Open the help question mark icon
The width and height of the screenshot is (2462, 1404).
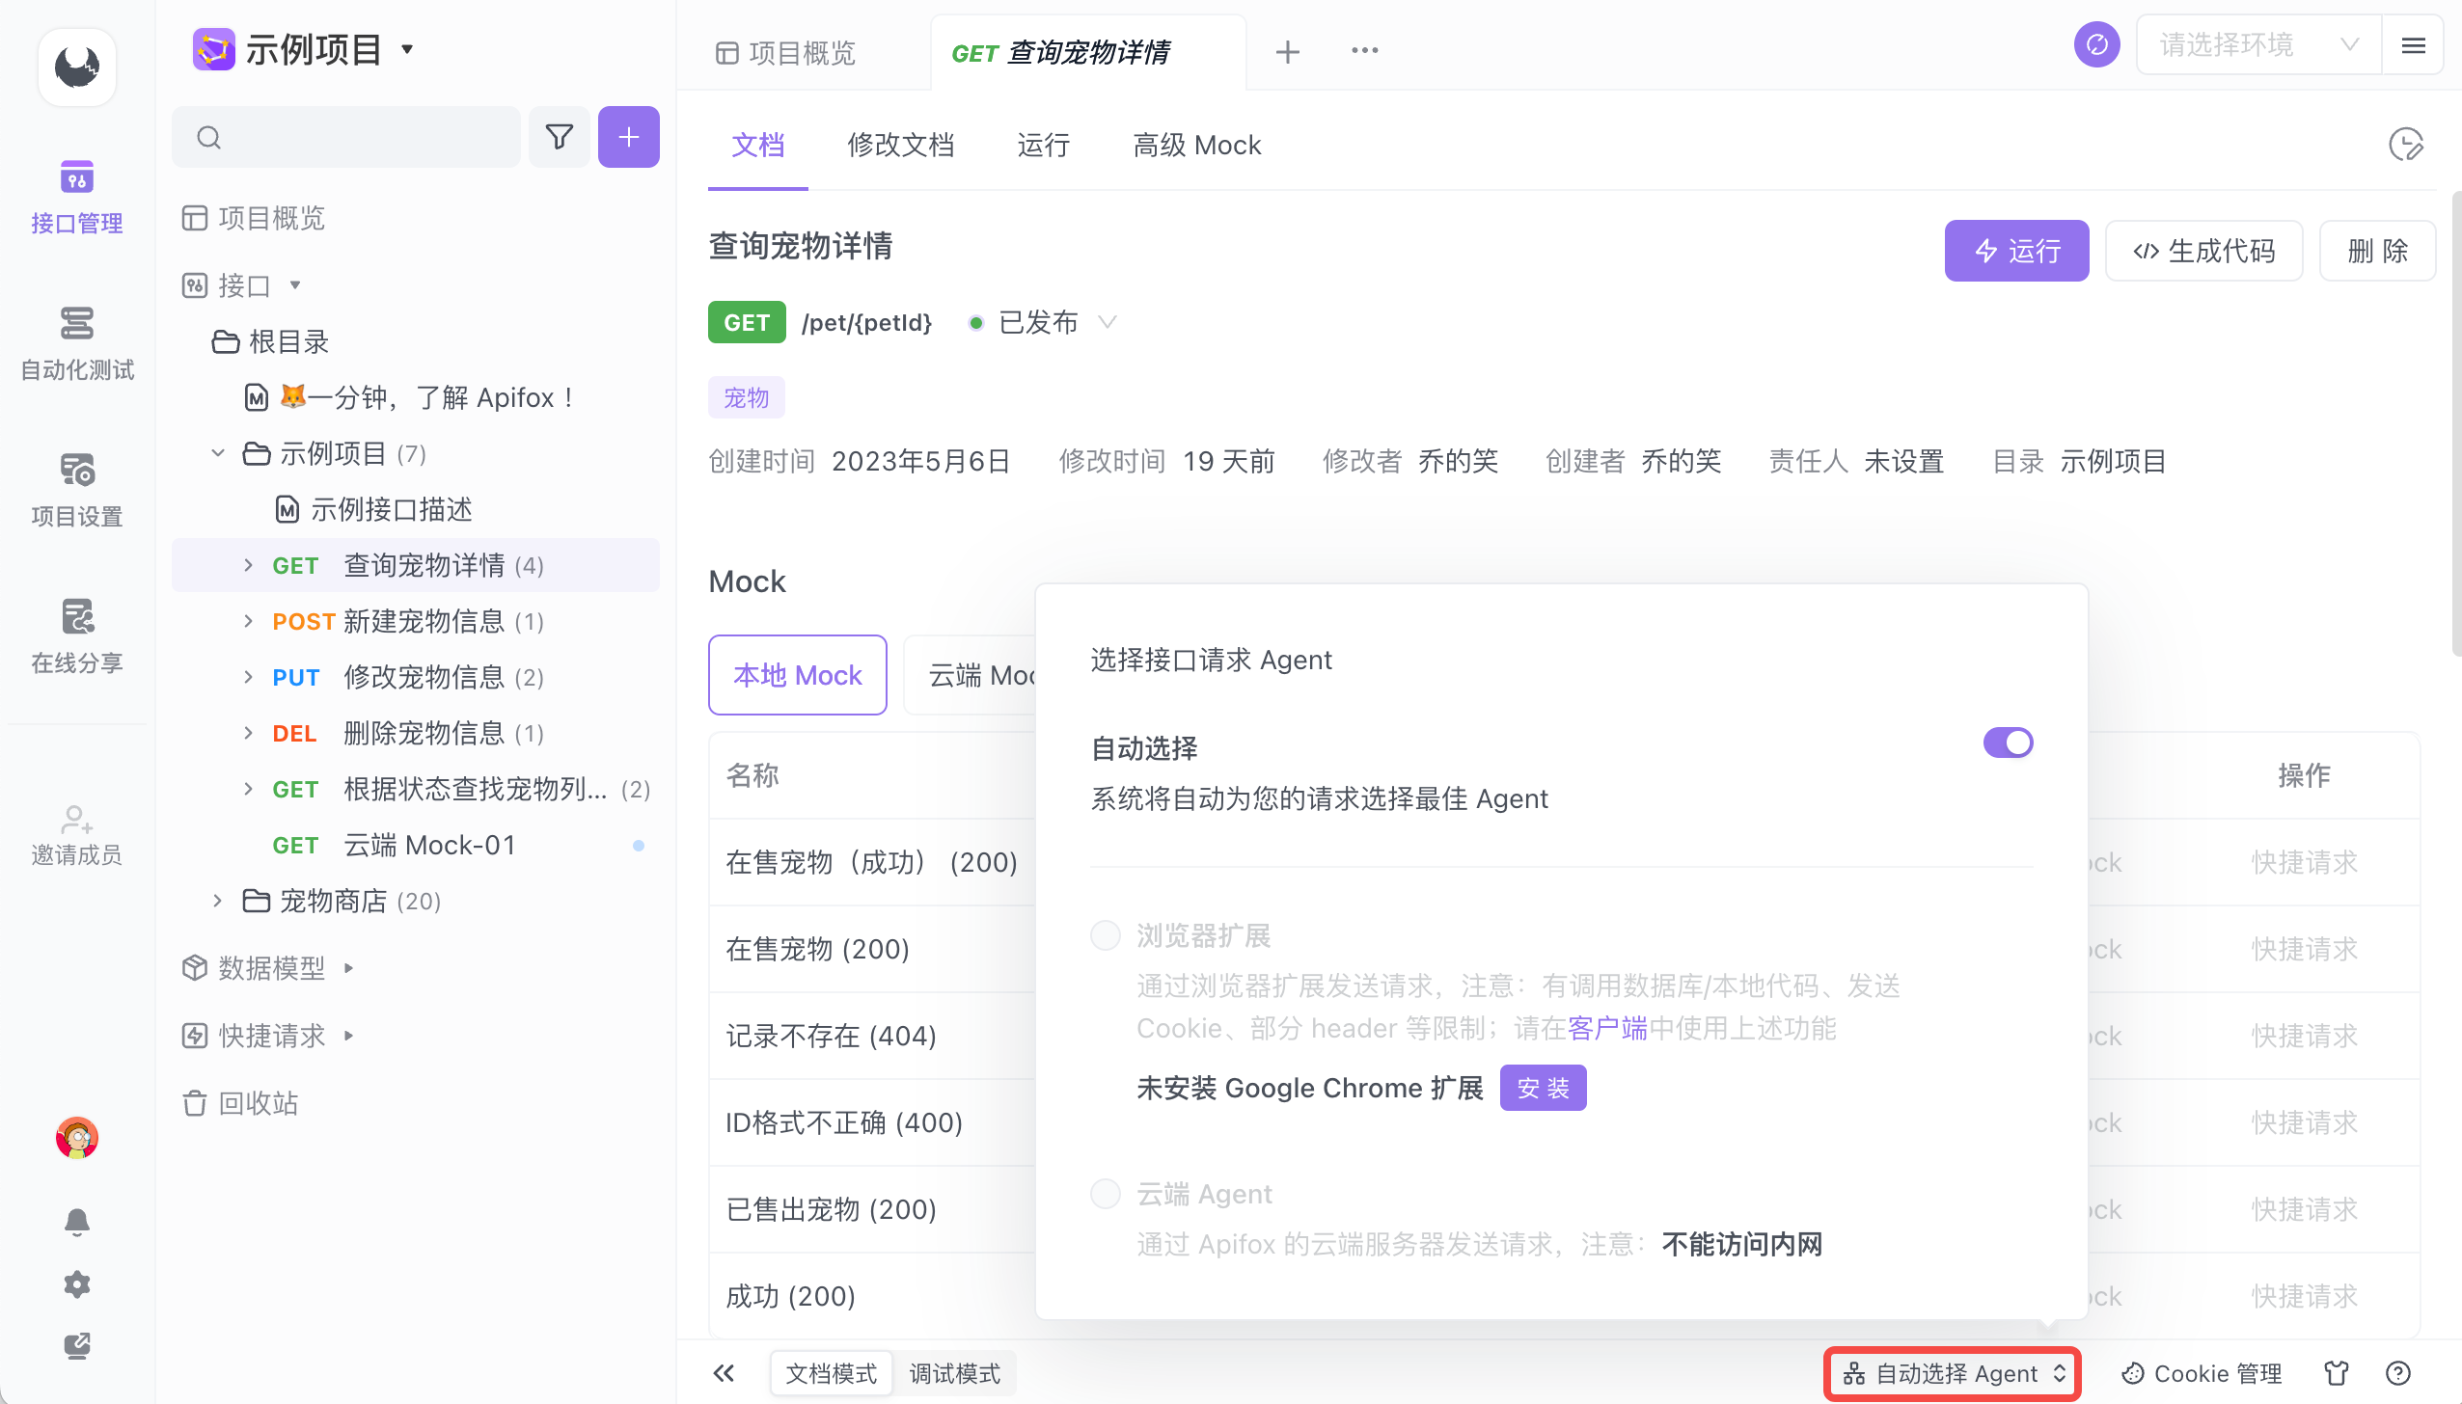coord(2397,1373)
